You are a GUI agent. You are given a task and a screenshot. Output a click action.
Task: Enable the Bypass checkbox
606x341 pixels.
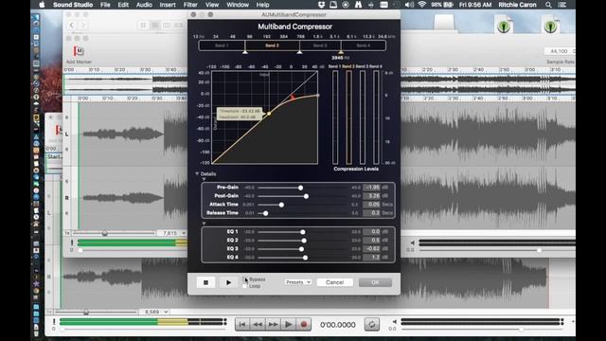tap(244, 279)
